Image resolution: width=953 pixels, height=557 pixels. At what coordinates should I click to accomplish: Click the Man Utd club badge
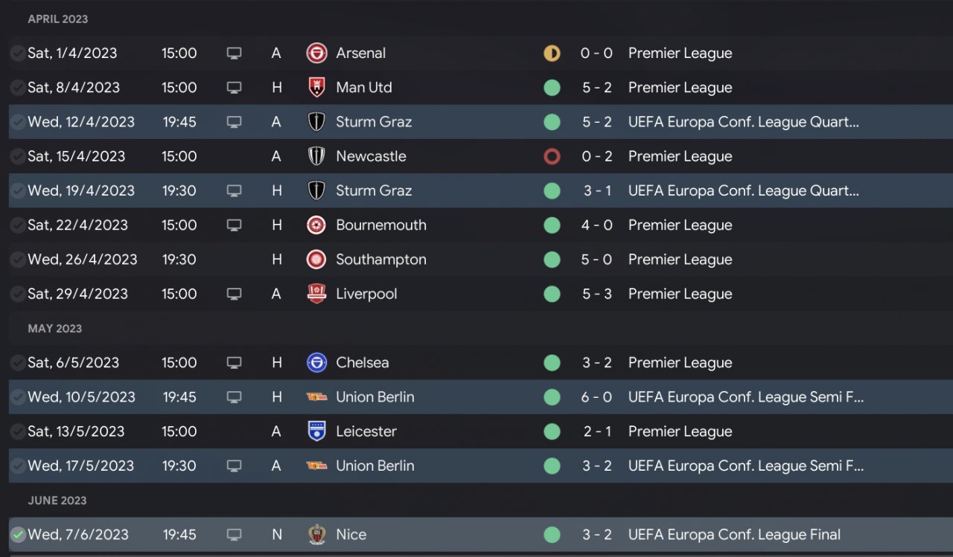pyautogui.click(x=317, y=88)
